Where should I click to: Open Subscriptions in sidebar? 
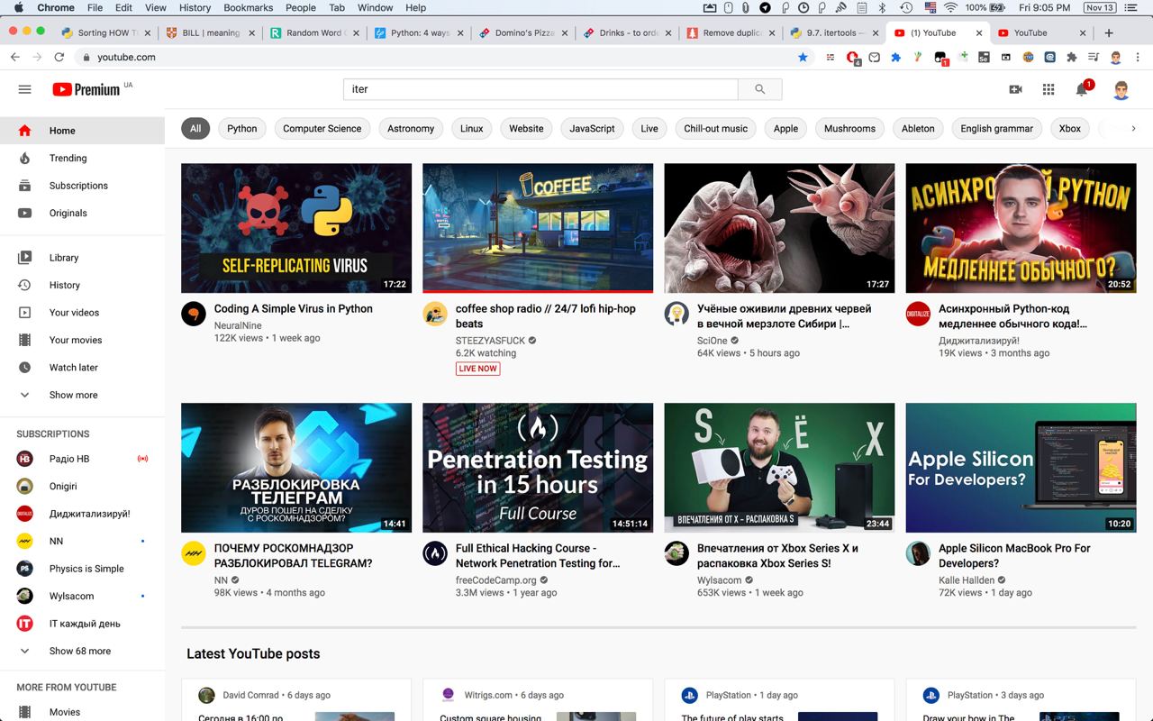[x=83, y=186]
